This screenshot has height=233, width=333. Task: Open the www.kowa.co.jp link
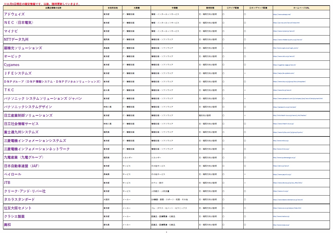pos(281,225)
